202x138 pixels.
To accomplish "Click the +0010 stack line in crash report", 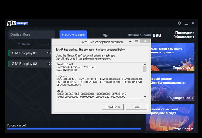I will click(x=91, y=97).
